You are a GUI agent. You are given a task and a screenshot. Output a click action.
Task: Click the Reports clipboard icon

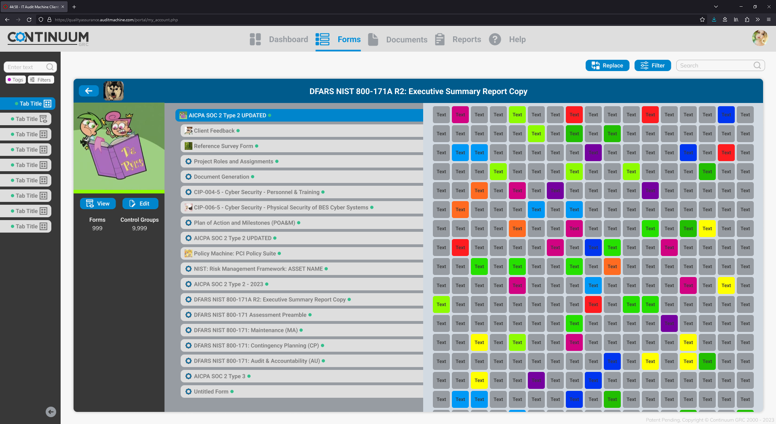[440, 39]
